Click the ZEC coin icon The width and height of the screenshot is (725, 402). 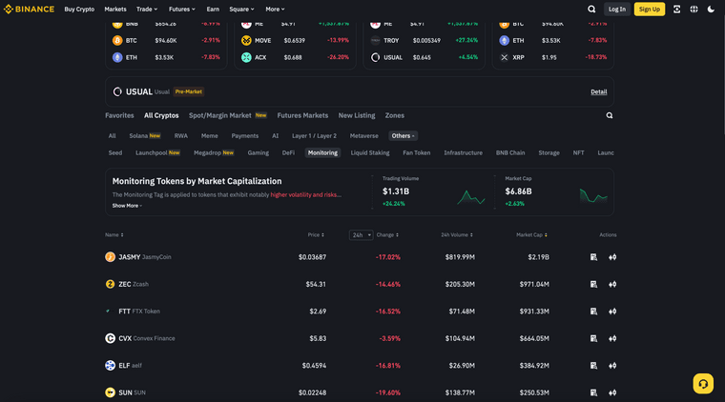point(110,284)
